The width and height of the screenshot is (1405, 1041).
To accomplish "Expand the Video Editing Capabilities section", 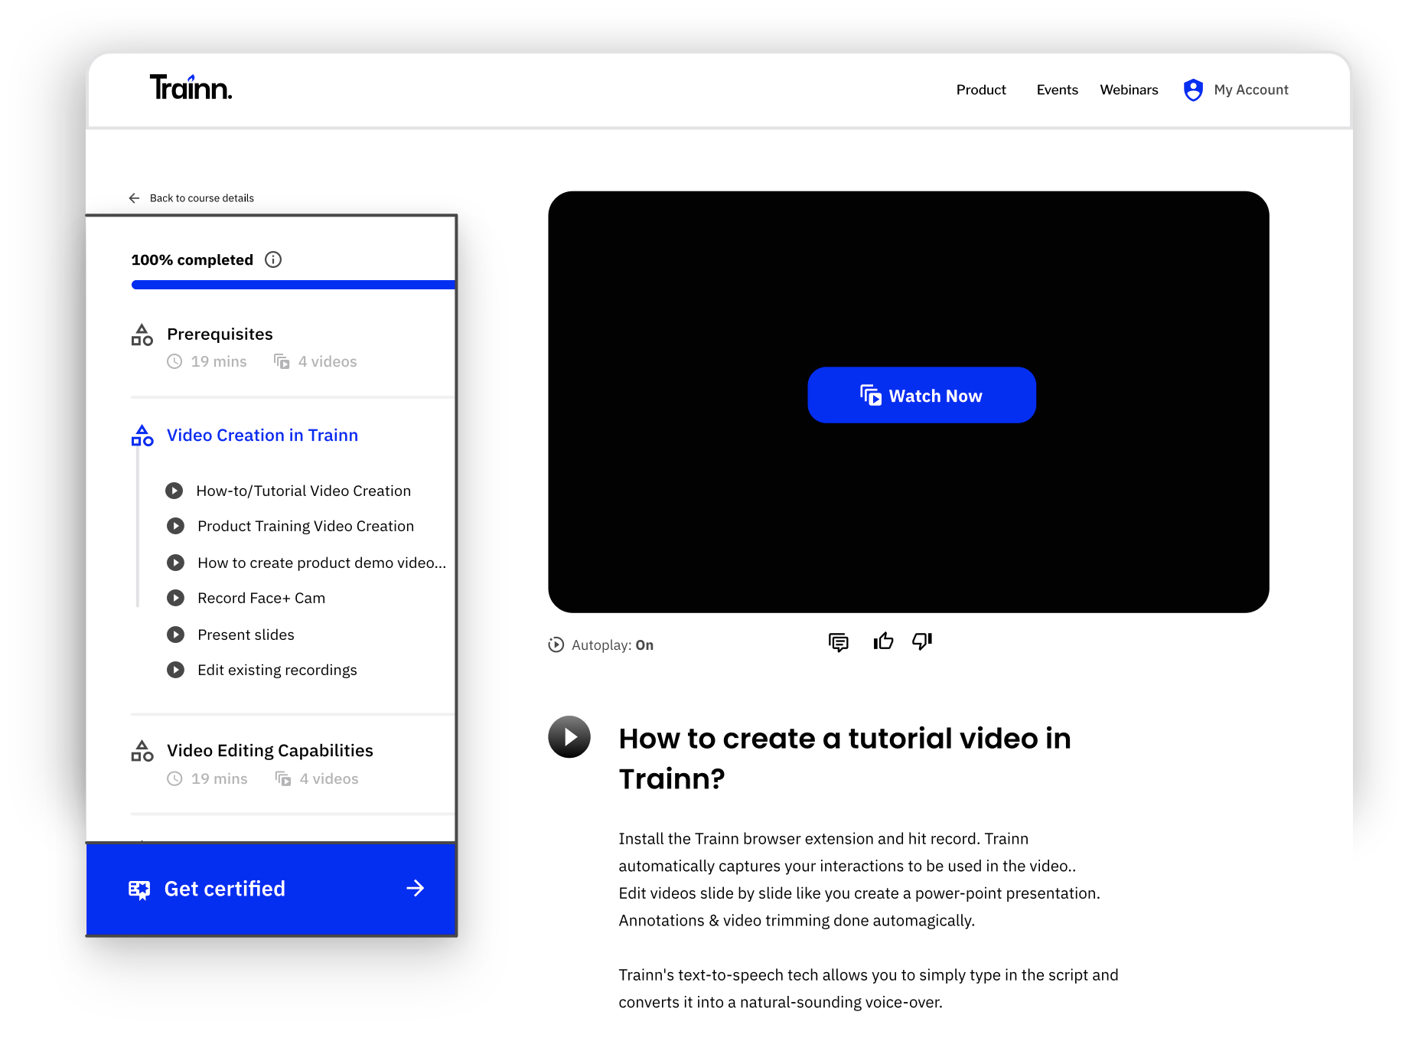I will [270, 750].
